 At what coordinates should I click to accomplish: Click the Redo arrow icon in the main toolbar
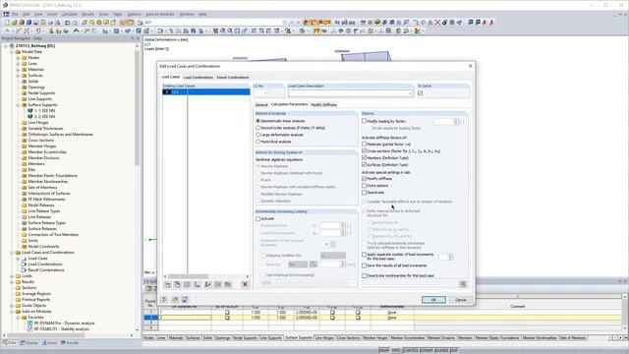[x=75, y=23]
